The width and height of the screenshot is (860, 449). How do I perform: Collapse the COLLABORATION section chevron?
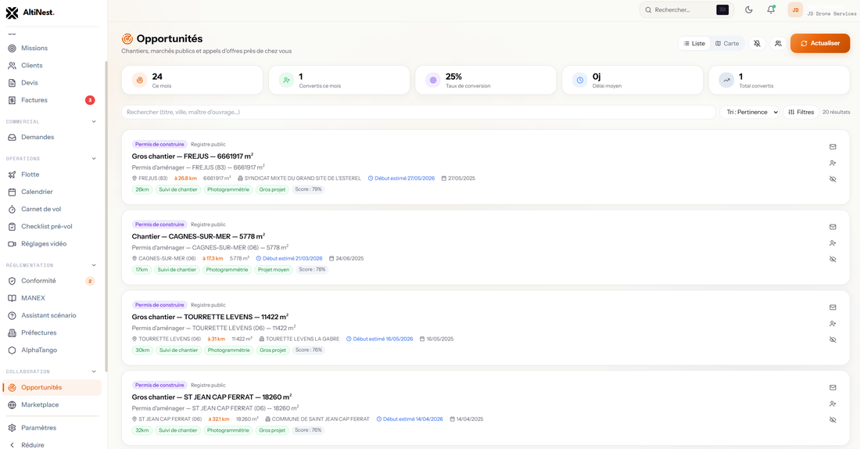[x=94, y=372]
